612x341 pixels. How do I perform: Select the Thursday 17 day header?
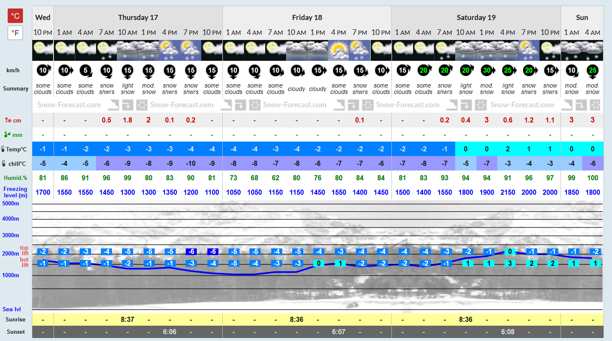point(138,17)
